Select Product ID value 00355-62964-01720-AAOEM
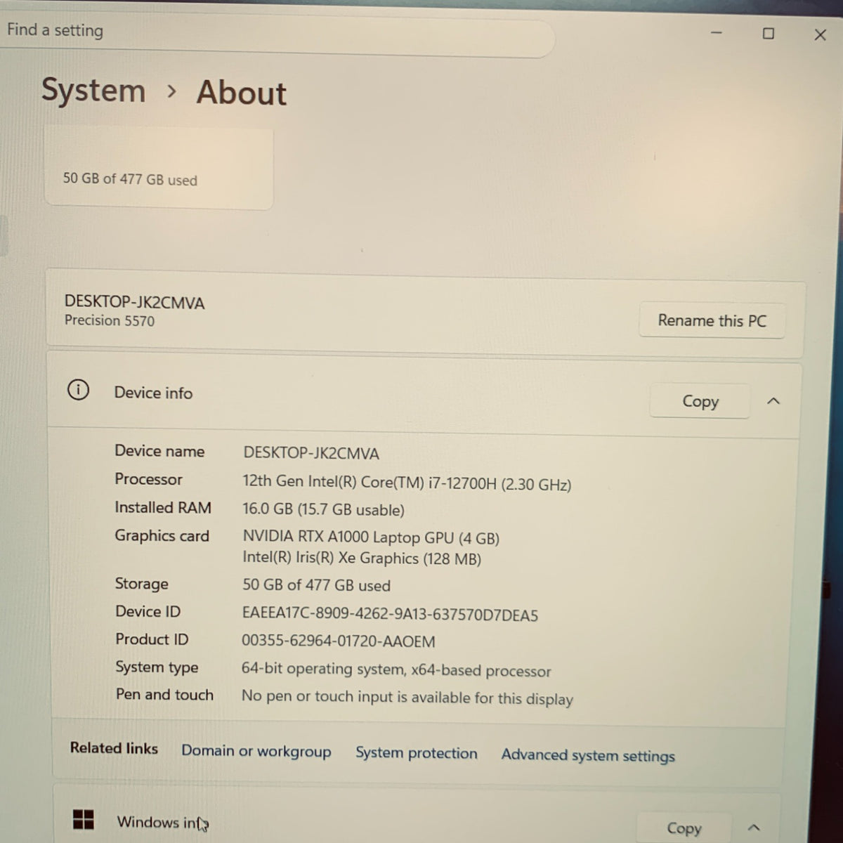The height and width of the screenshot is (843, 843). coord(339,641)
